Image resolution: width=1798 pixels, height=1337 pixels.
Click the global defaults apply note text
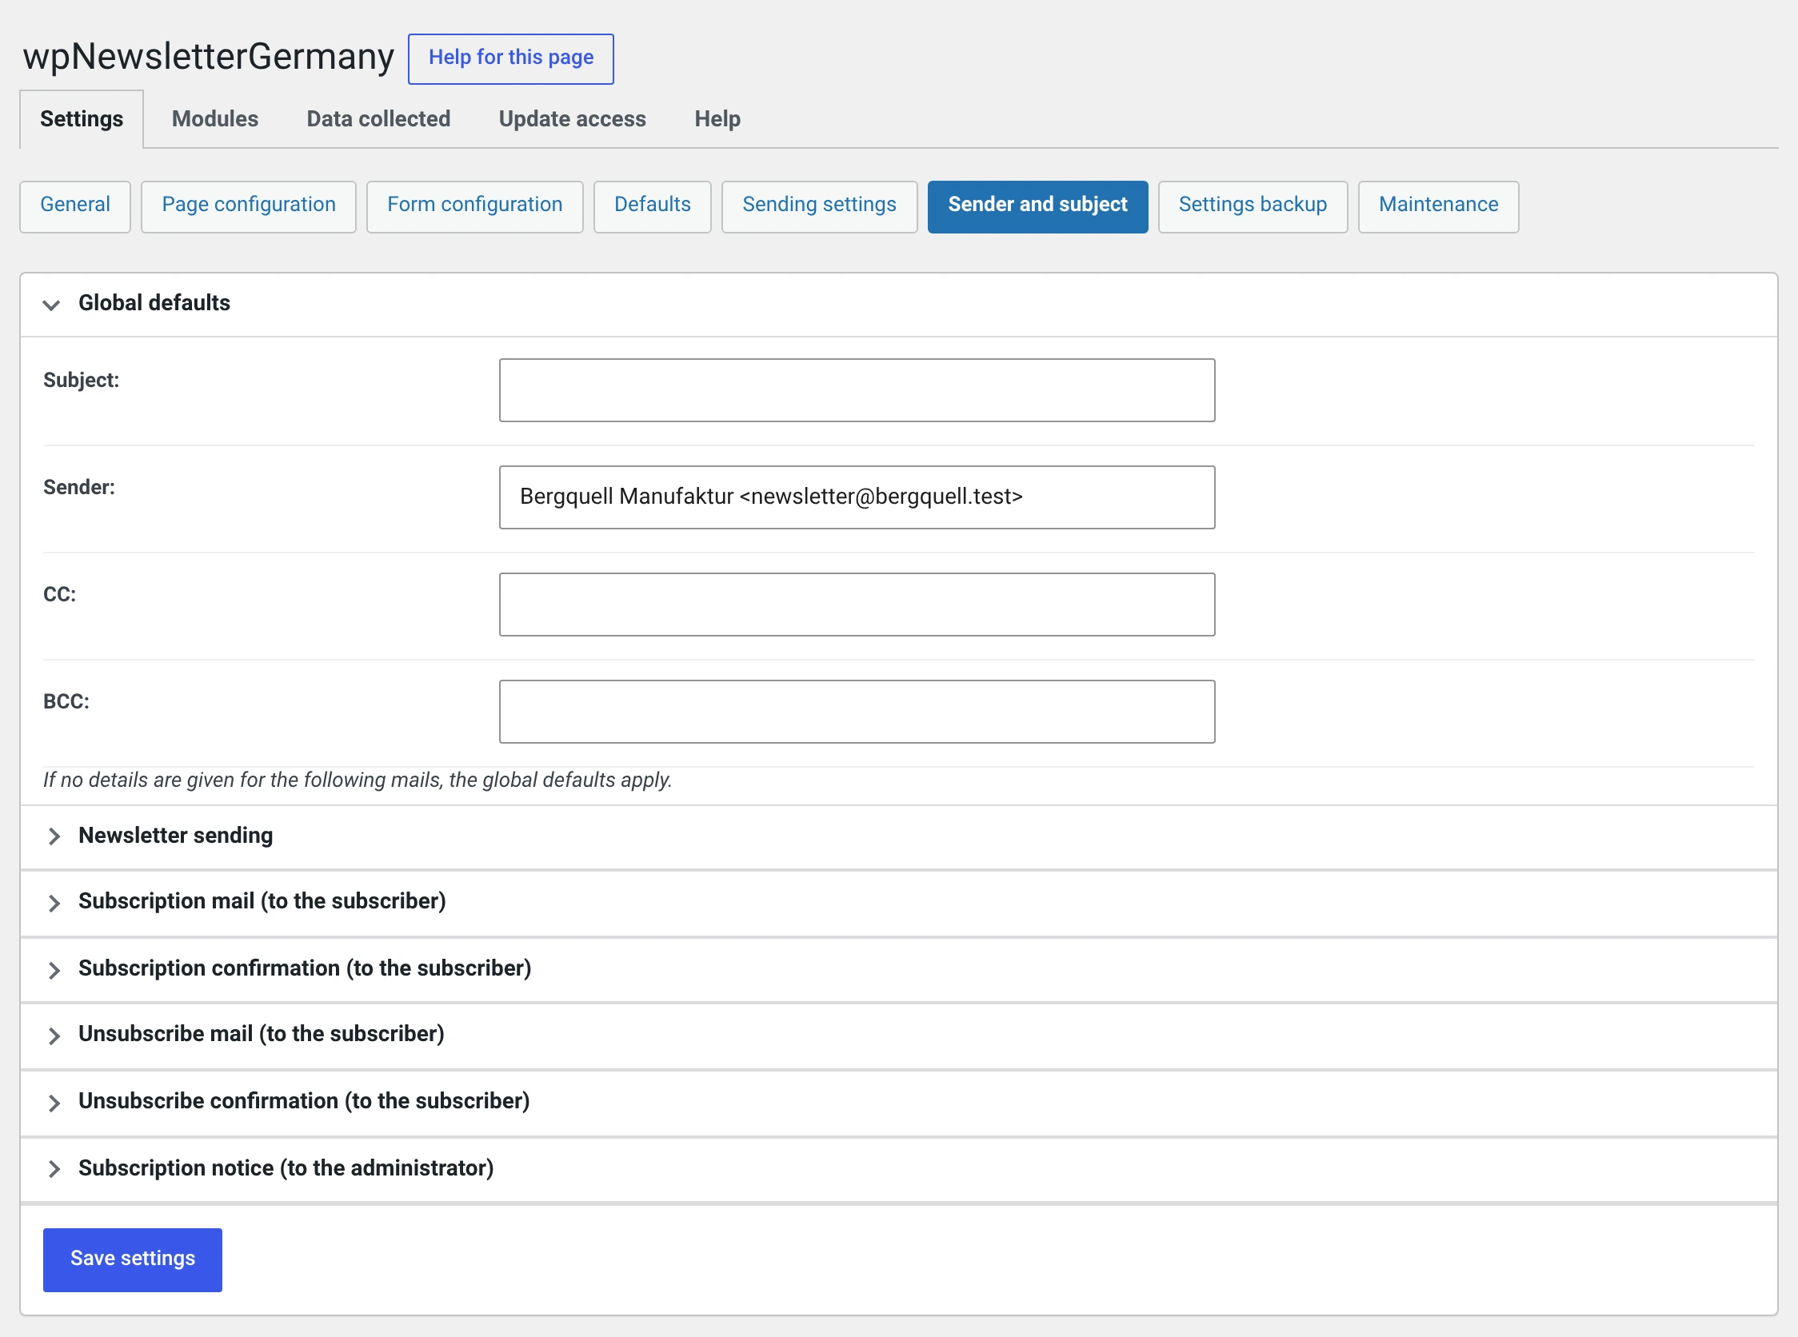click(x=357, y=780)
